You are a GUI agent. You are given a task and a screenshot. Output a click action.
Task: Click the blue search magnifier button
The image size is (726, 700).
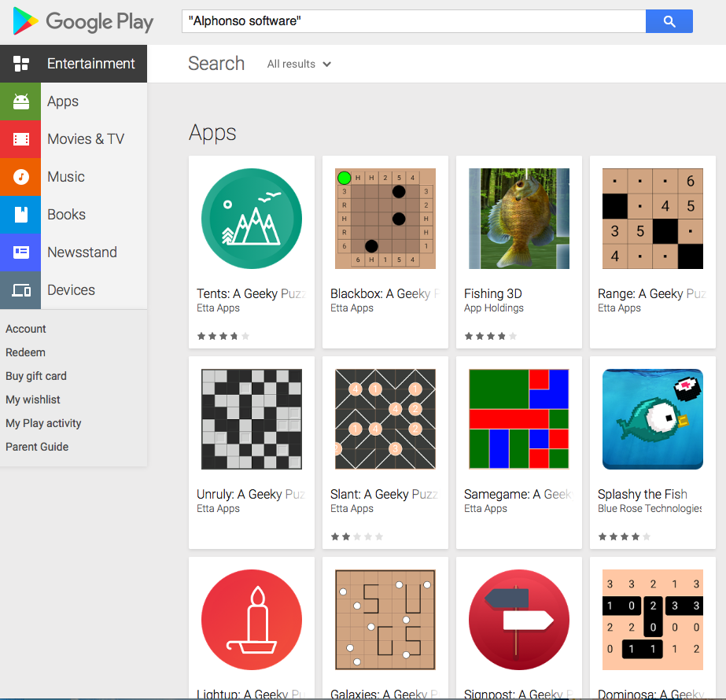point(669,21)
